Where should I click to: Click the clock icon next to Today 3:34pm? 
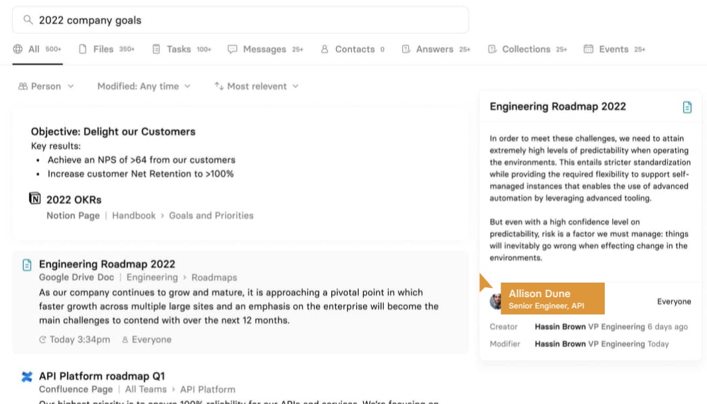(42, 340)
